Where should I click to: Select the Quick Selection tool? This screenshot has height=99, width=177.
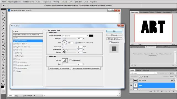3,23
